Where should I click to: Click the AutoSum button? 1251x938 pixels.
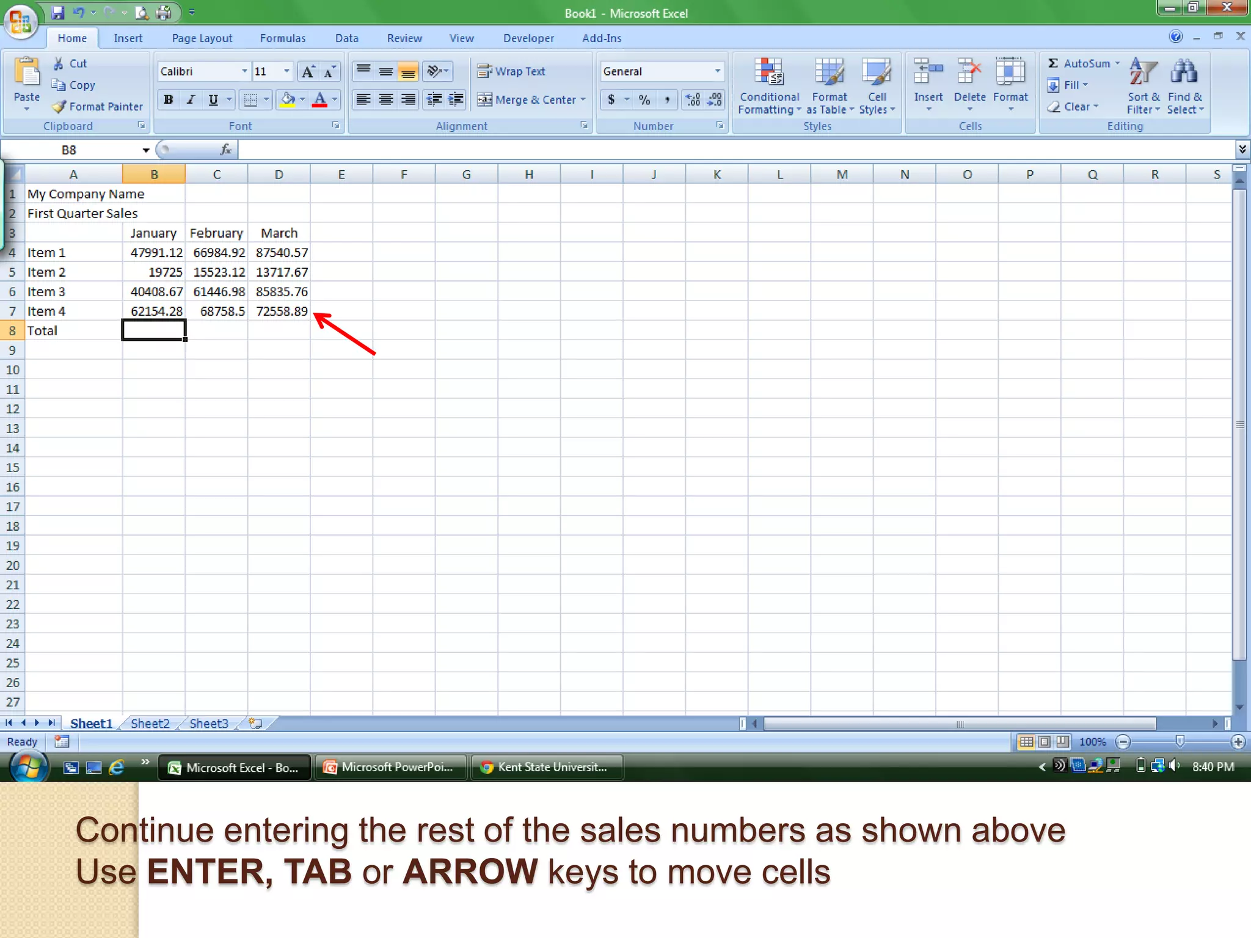[1079, 63]
